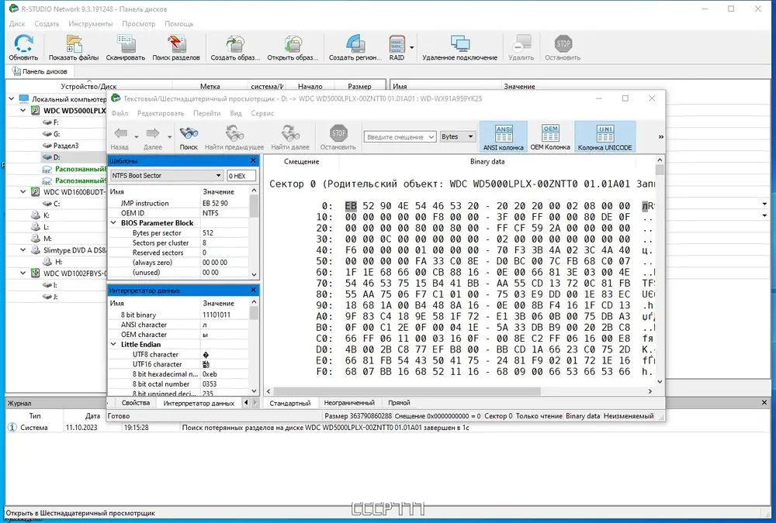Open the Bytes unit dropdown

[457, 136]
